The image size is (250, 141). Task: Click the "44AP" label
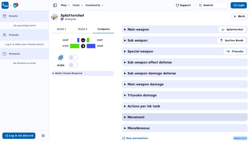pyautogui.click(x=100, y=46)
